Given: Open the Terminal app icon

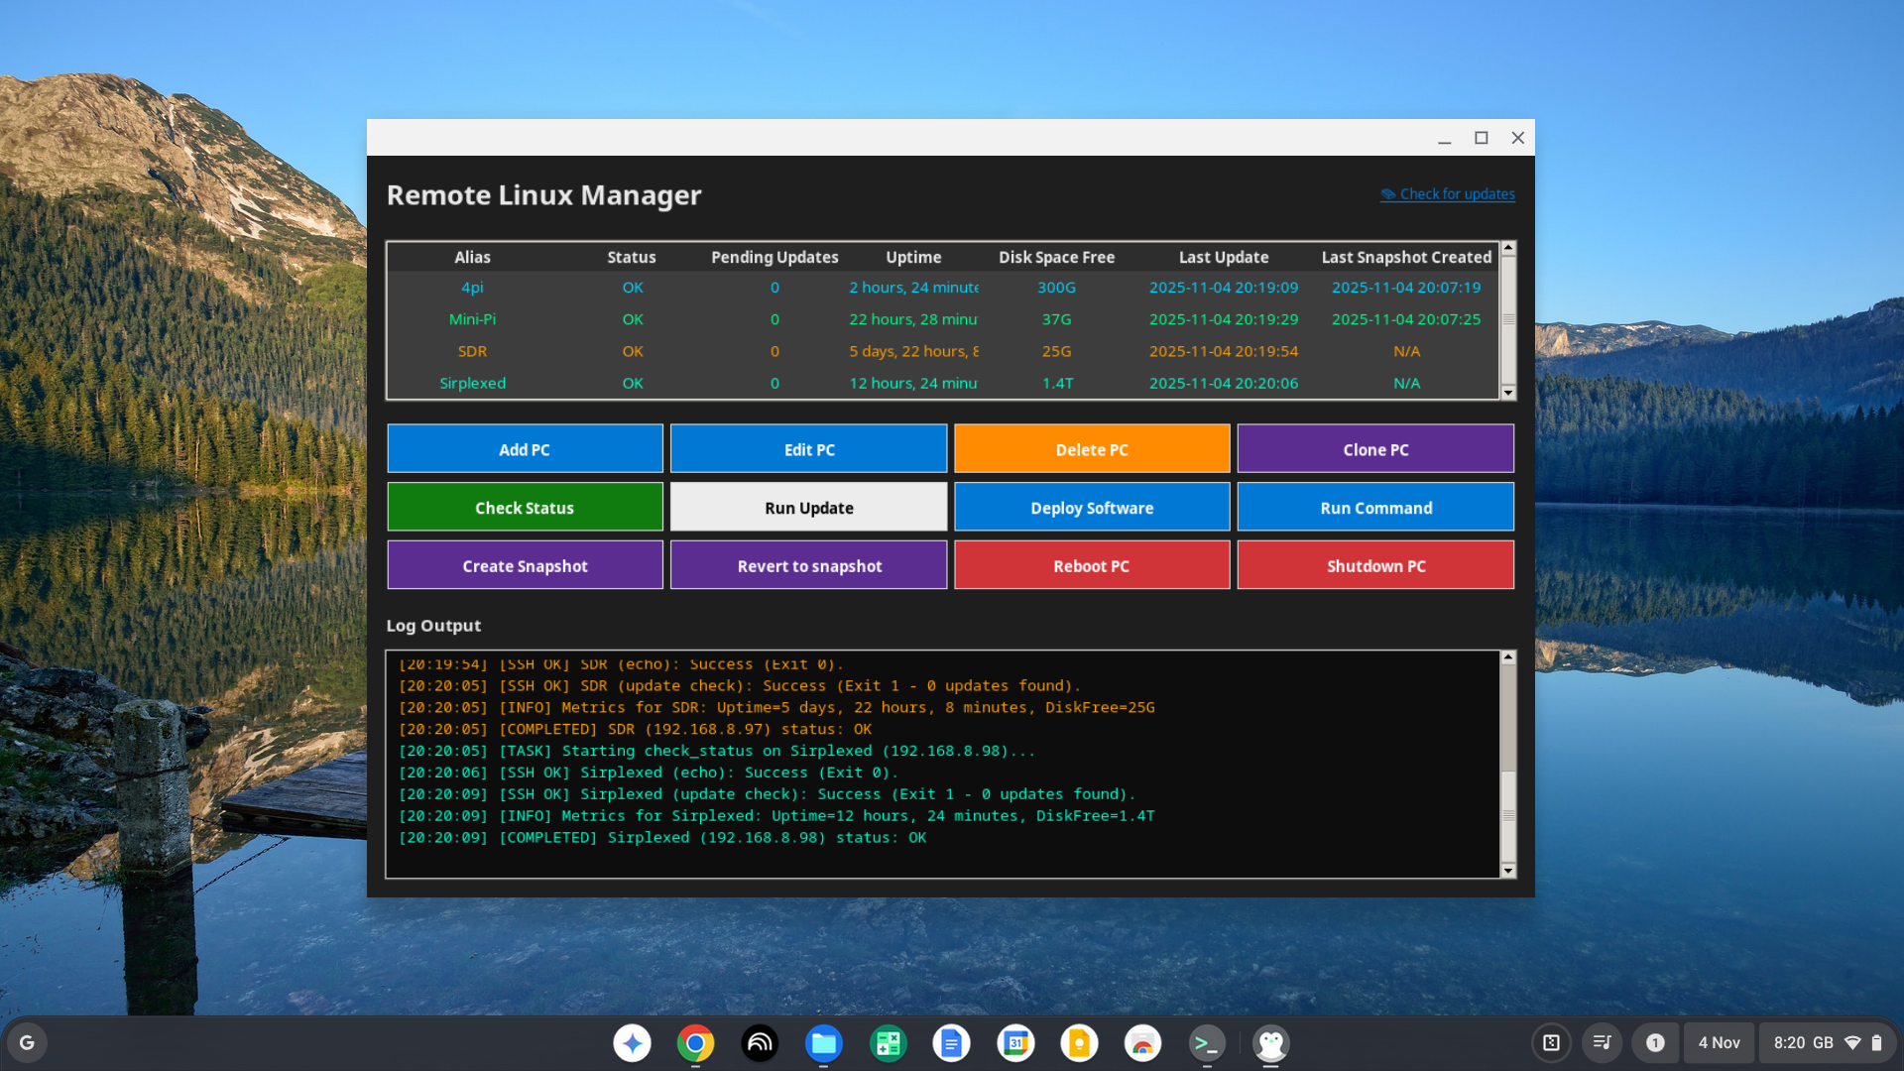Looking at the screenshot, I should 1206,1043.
